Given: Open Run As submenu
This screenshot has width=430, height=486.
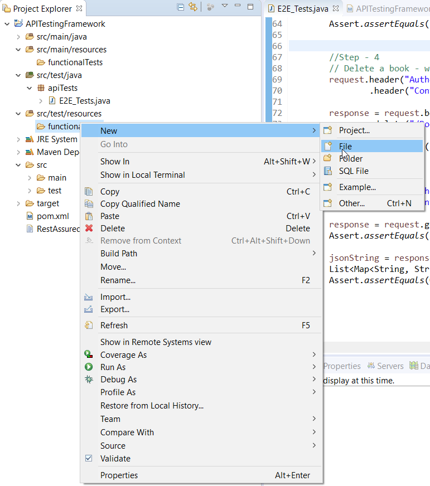Looking at the screenshot, I should point(201,367).
